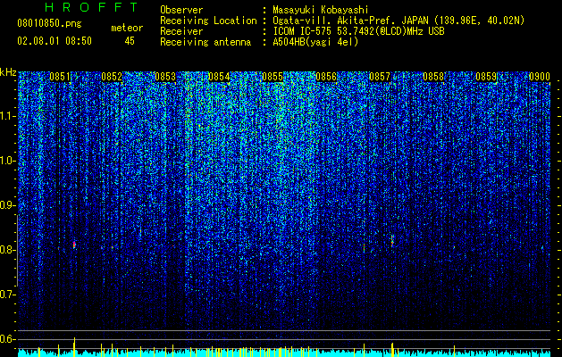Click the kHz axis unit label
The height and width of the screenshot is (357, 562).
pyautogui.click(x=8, y=72)
